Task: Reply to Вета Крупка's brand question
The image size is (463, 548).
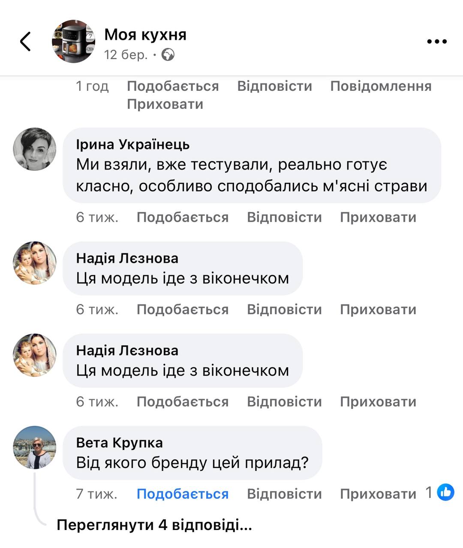Action: (x=284, y=494)
